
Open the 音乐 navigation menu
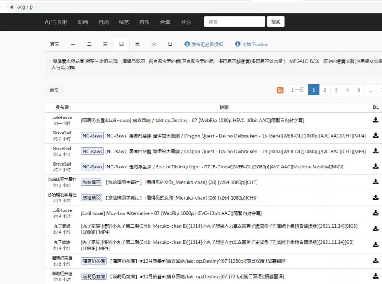(144, 22)
